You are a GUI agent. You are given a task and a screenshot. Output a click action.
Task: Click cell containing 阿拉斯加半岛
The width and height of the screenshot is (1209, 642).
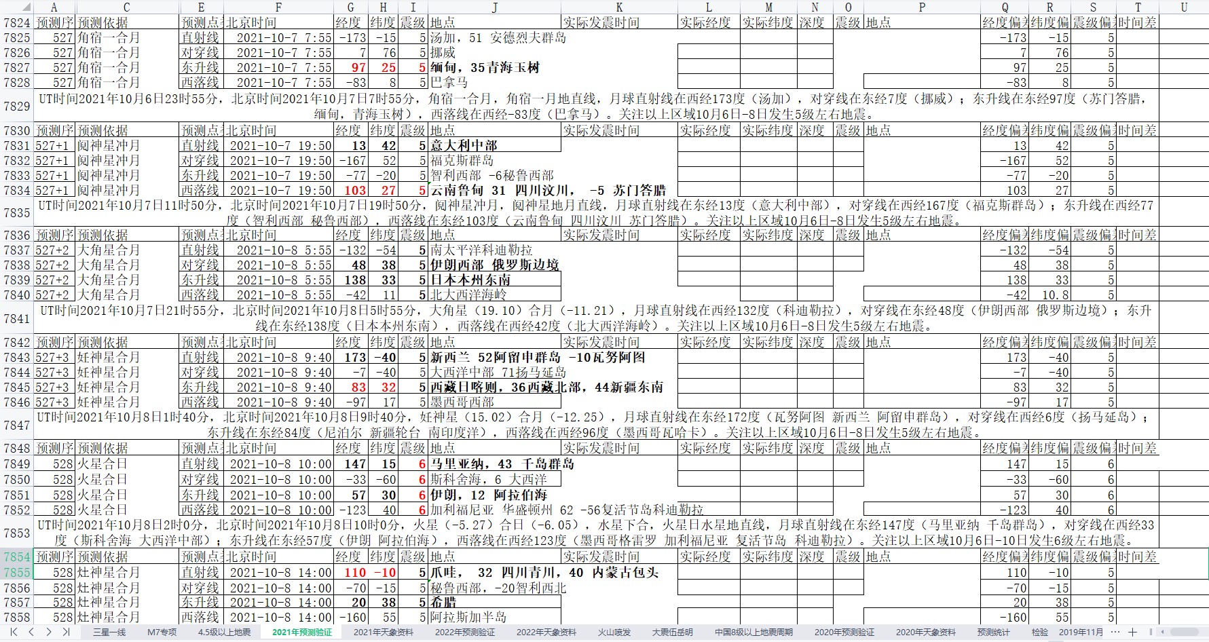pos(494,617)
